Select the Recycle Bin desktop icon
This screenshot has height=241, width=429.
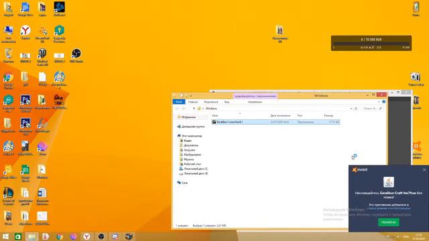(x=8, y=54)
